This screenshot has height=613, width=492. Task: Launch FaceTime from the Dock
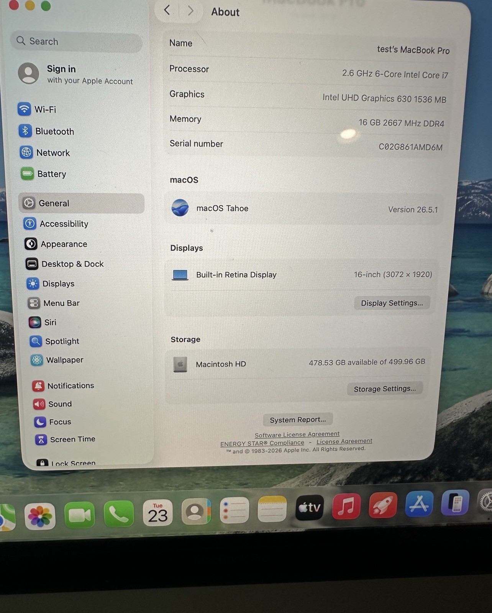coord(80,515)
